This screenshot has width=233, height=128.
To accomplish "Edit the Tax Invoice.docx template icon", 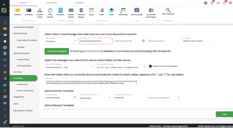I will pyautogui.click(x=75, y=97).
